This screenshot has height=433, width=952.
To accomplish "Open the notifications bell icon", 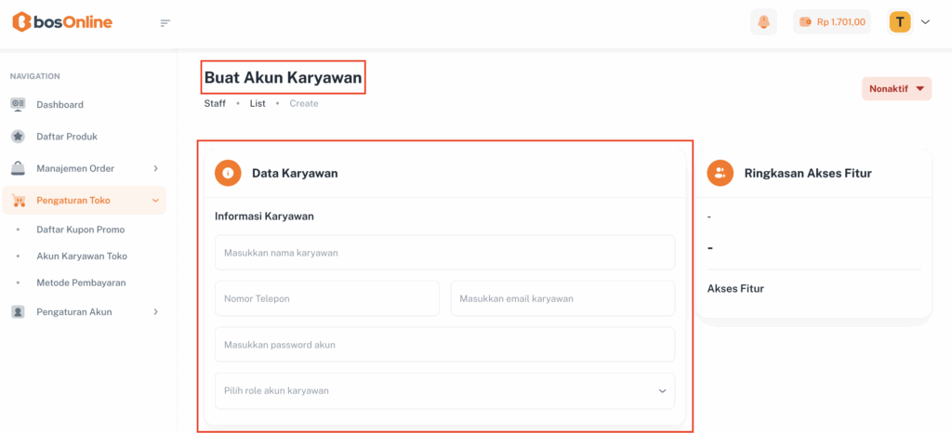I will (x=763, y=22).
